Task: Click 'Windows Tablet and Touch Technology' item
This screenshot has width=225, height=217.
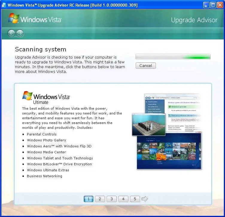Action: [x=60, y=158]
